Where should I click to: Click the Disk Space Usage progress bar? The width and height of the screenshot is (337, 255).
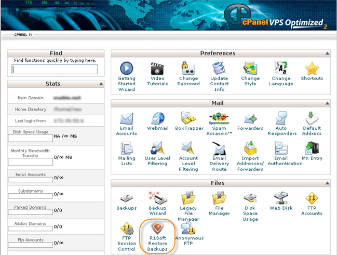(30, 138)
